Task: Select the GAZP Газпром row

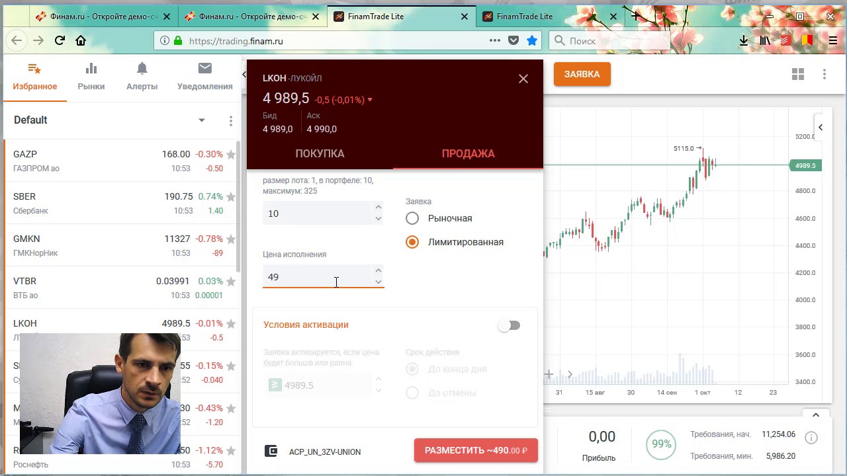Action: pyautogui.click(x=119, y=161)
